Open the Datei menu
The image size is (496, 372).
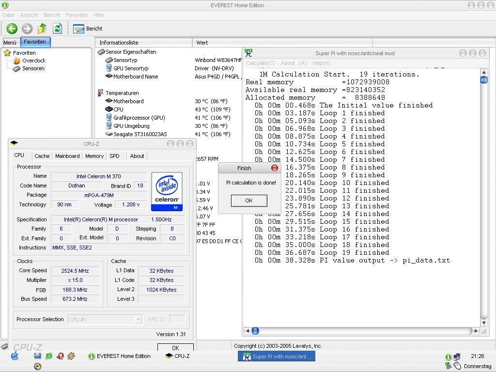[8, 15]
